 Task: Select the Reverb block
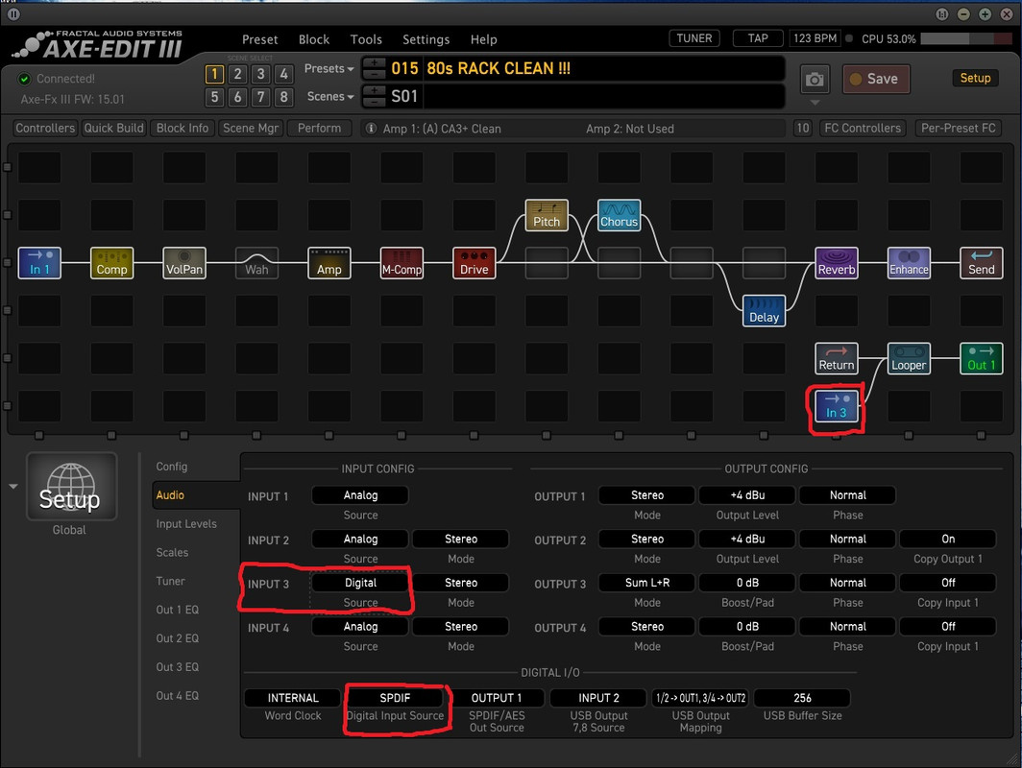click(x=837, y=262)
